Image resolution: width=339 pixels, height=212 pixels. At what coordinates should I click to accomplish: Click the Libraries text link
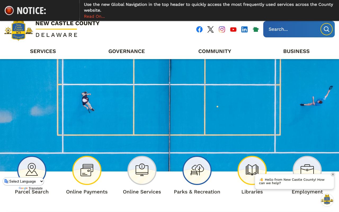(252, 192)
